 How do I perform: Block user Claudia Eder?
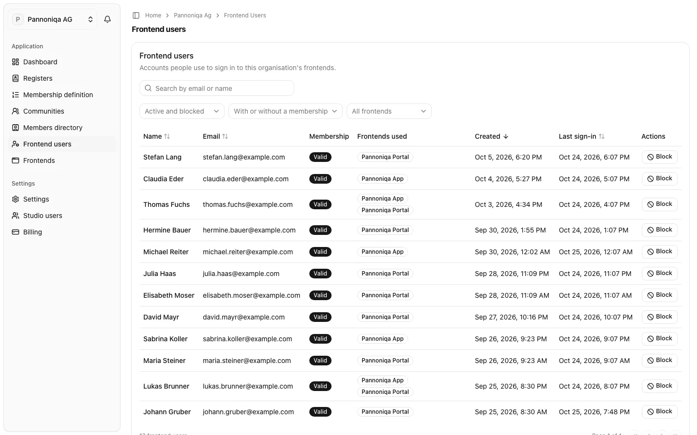tap(660, 178)
